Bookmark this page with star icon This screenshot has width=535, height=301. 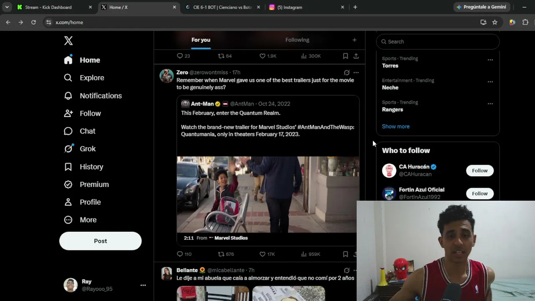(495, 22)
